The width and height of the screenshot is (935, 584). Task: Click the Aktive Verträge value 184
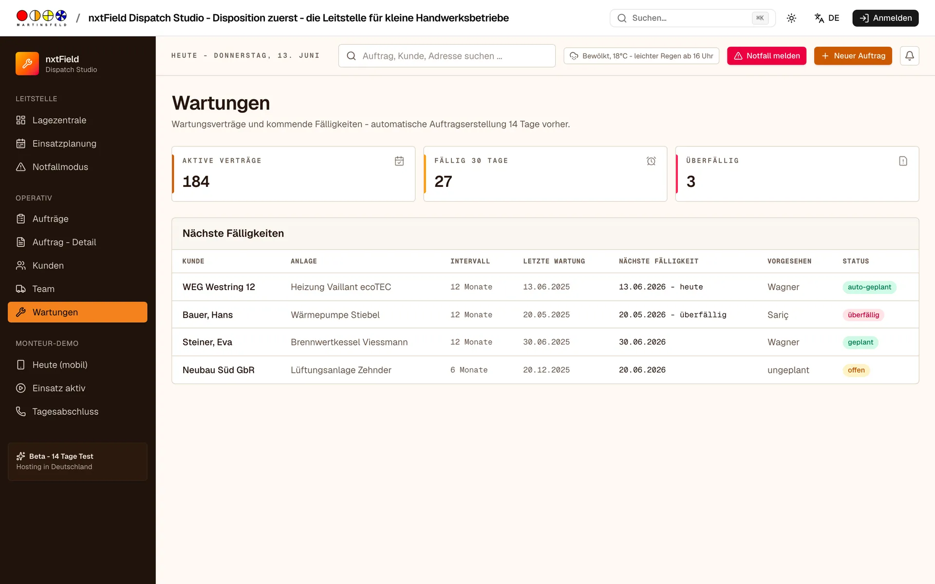pos(196,182)
